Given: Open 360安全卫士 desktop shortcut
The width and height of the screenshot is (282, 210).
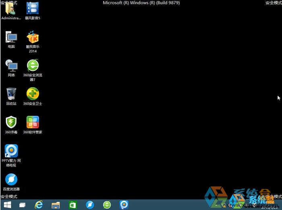Looking at the screenshot, I should coord(33,97).
